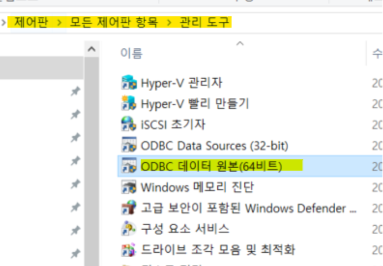Image resolution: width=383 pixels, height=266 pixels.
Task: Open the 구성 요소 서비스 icon
Action: tap(129, 229)
